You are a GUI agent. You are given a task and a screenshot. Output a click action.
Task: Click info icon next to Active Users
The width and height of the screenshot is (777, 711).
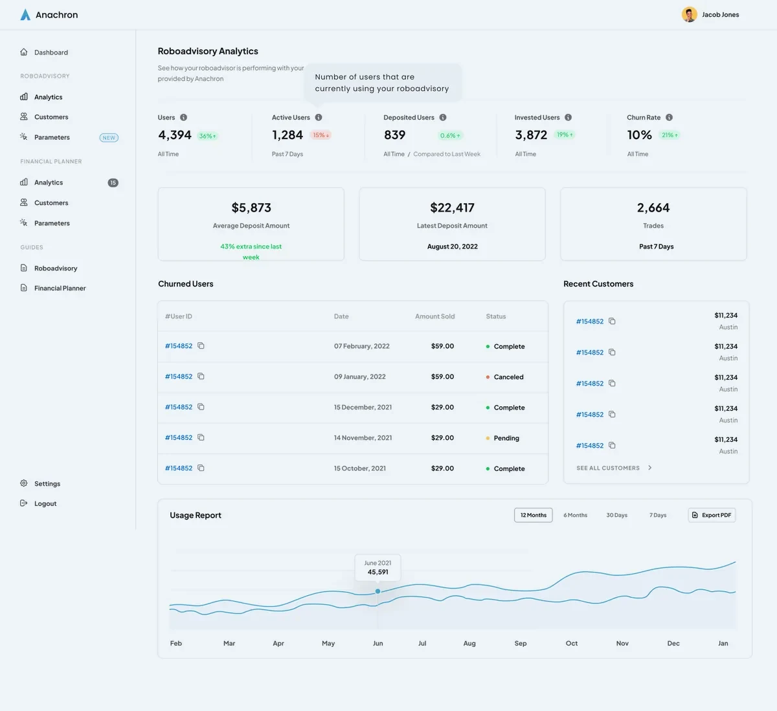coord(319,117)
